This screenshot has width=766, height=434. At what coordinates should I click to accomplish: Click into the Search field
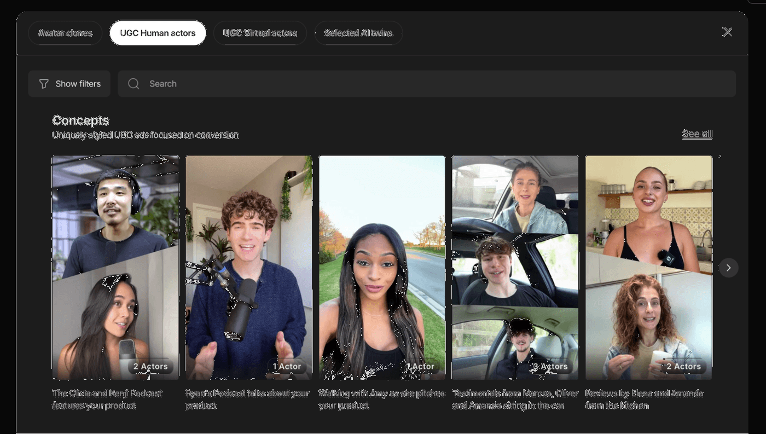coord(427,84)
